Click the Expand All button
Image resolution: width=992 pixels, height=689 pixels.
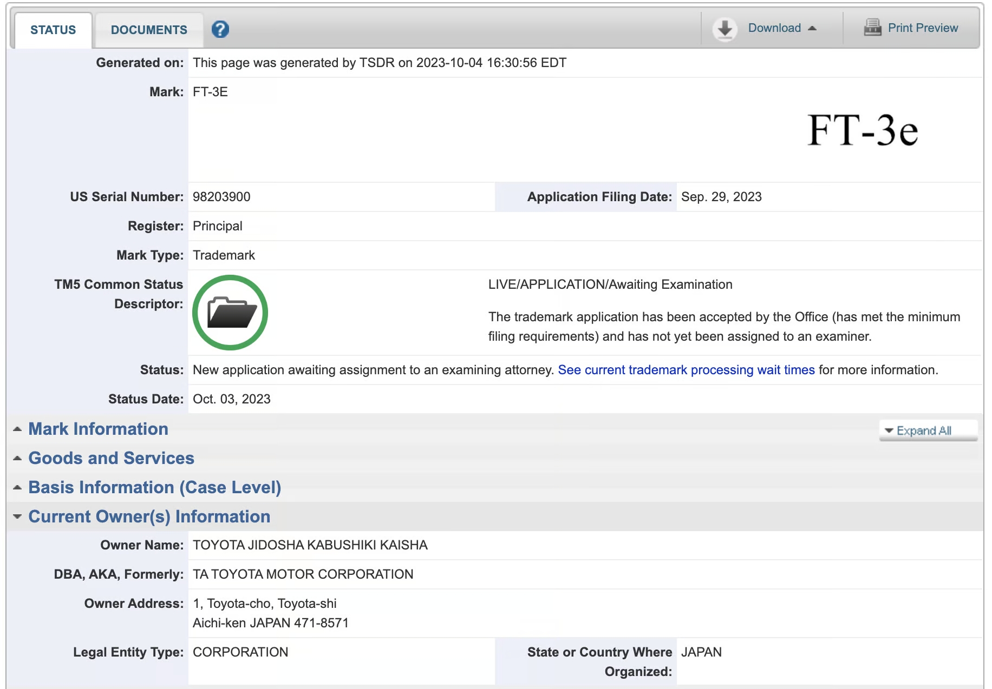point(928,430)
